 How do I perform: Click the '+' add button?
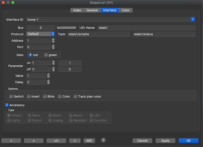pyautogui.click(x=74, y=140)
